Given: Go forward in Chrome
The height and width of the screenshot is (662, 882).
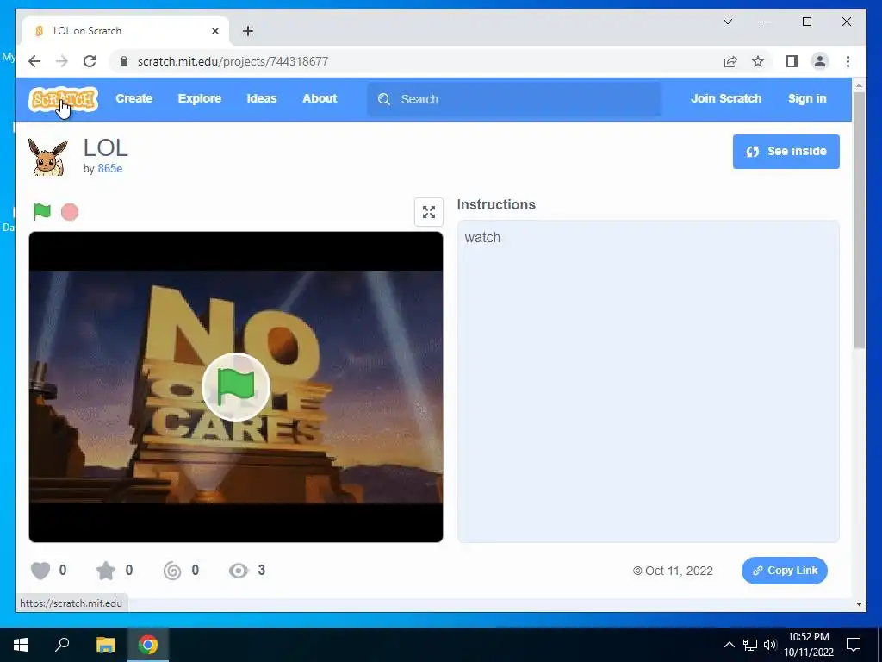Looking at the screenshot, I should tap(62, 61).
